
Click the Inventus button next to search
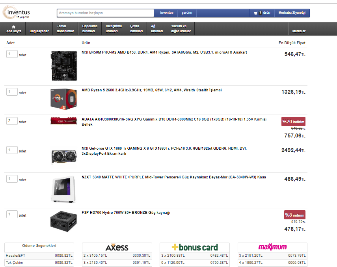point(167,13)
